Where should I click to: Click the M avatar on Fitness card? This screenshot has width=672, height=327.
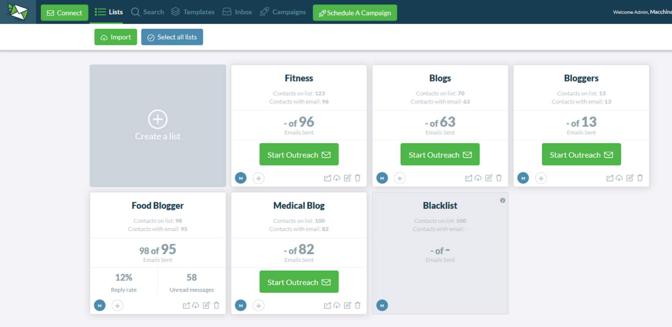241,178
